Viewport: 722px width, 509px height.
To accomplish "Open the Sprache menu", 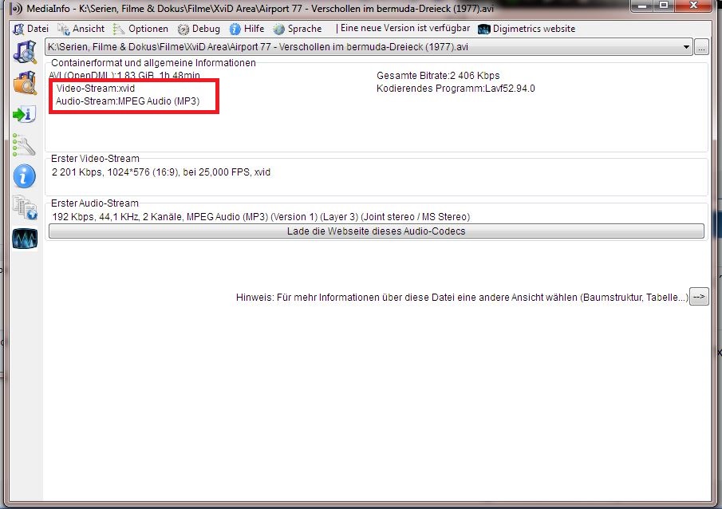I will coord(298,29).
